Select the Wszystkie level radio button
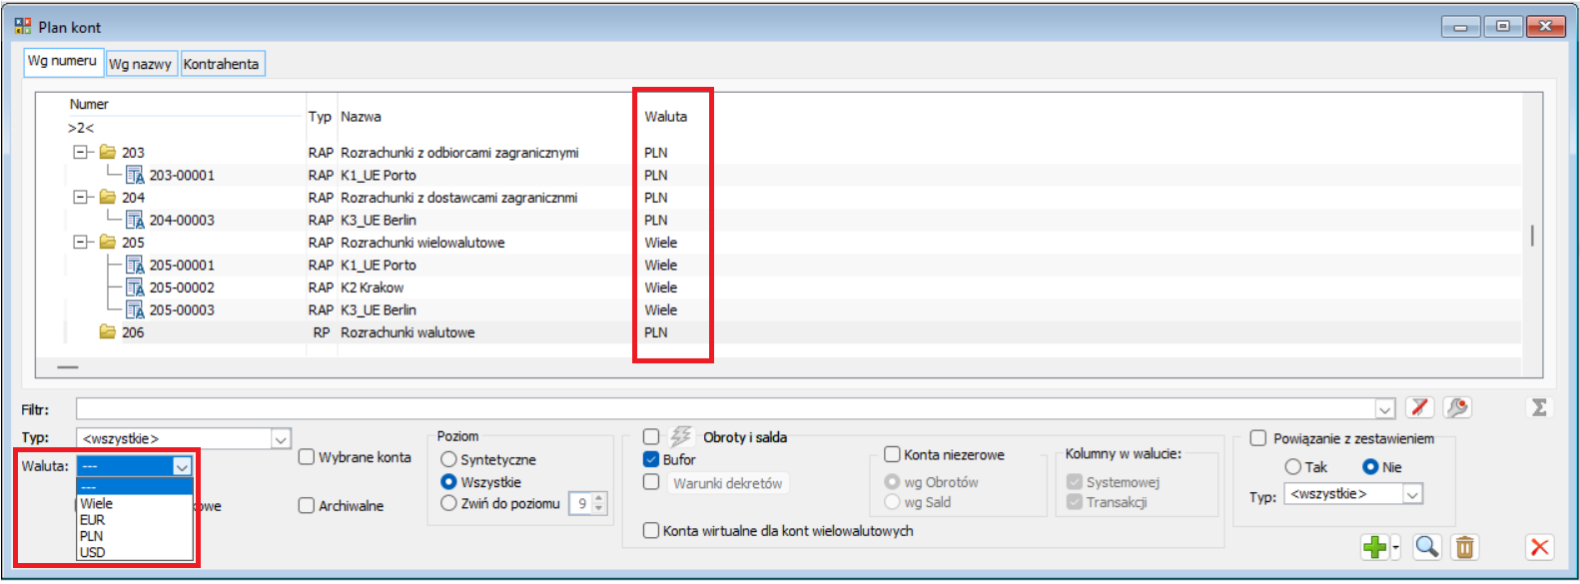This screenshot has height=584, width=1580. [x=448, y=482]
